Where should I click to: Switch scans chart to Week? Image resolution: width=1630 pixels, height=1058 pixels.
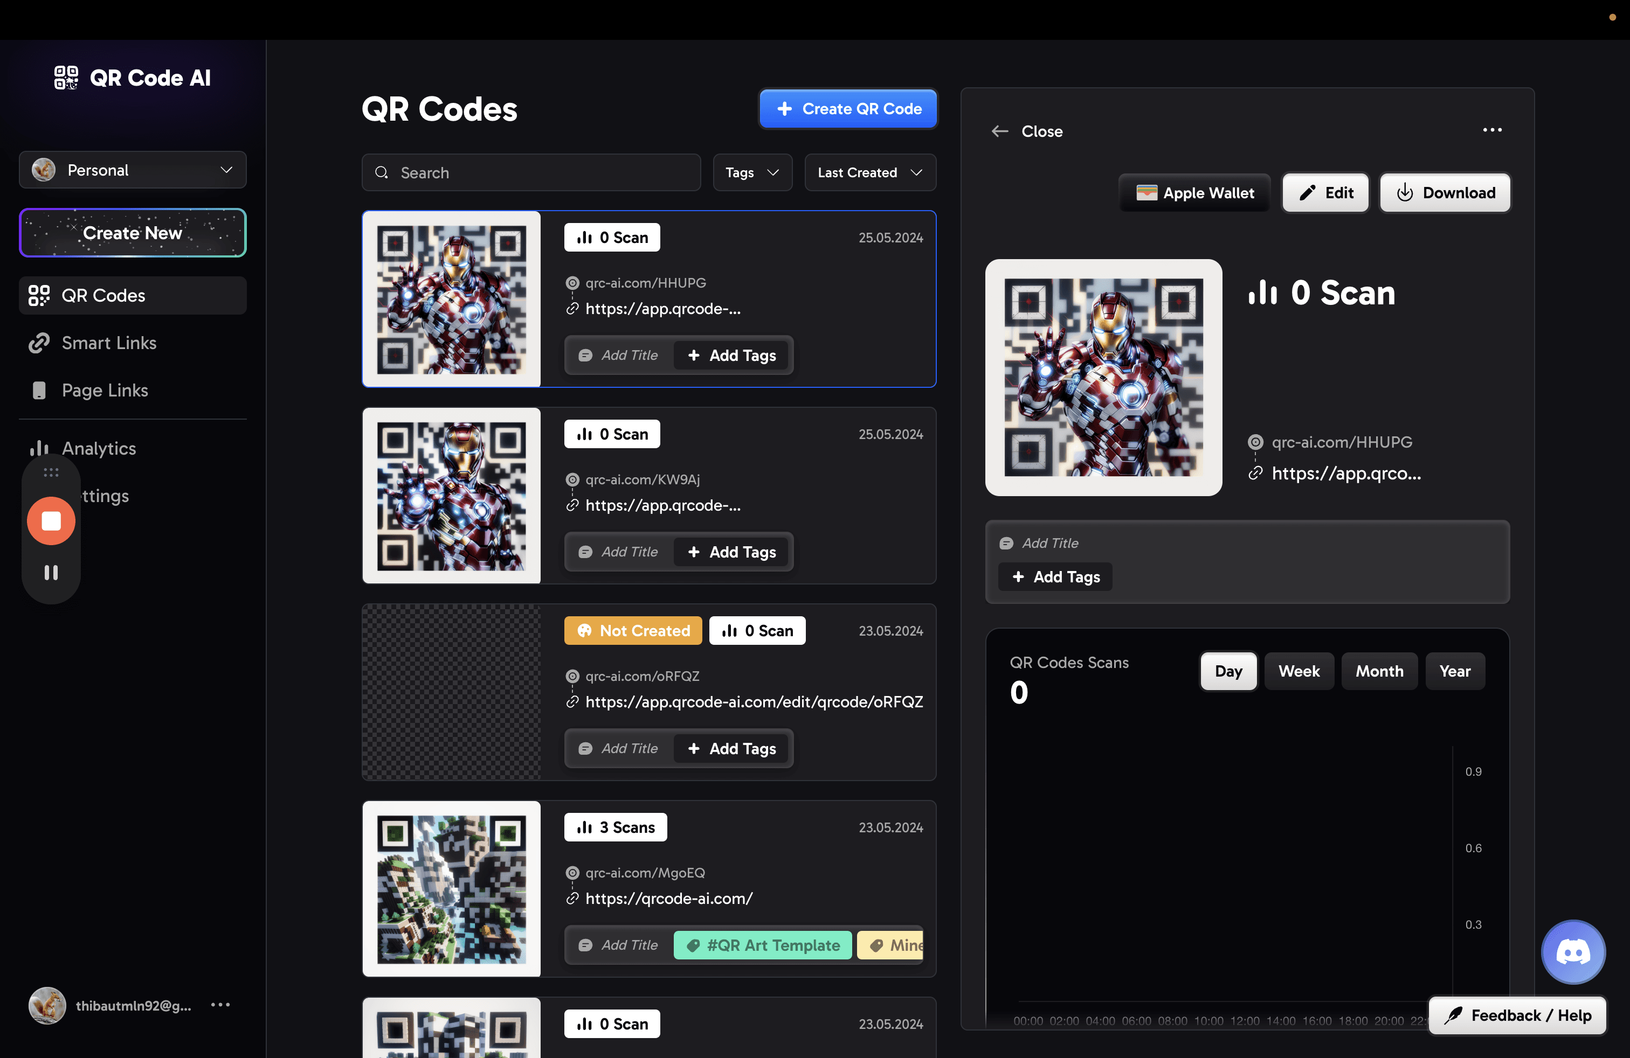1299,671
